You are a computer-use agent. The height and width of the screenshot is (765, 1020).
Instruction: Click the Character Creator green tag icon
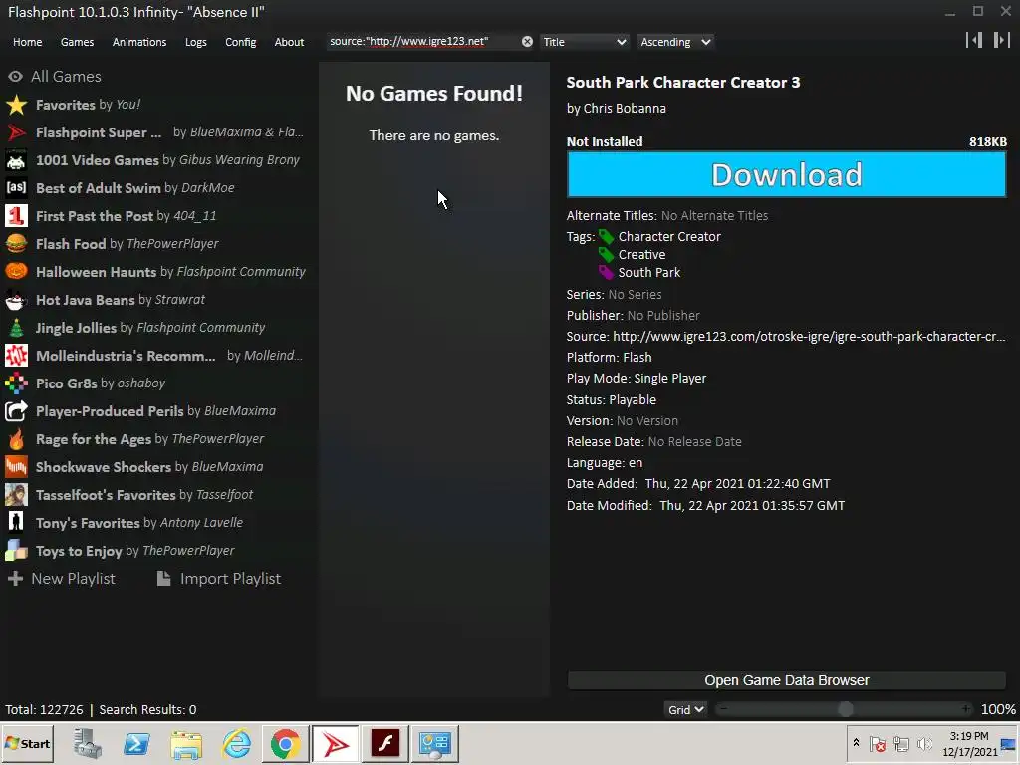coord(606,237)
